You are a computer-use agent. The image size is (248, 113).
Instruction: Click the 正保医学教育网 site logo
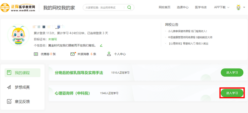pos(18,7)
